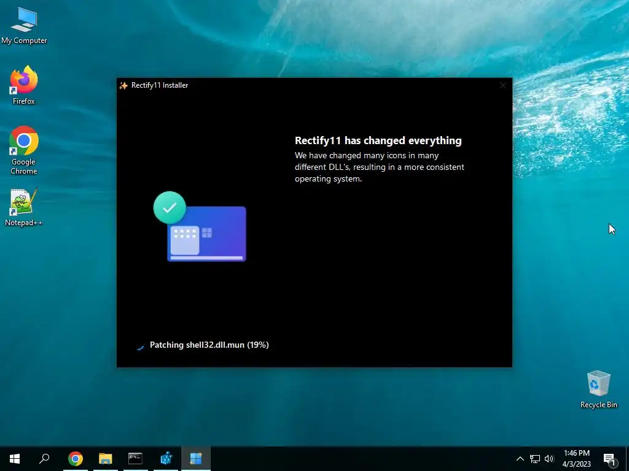The height and width of the screenshot is (471, 629).
Task: Select the Recycle Bin desktop icon
Action: [x=598, y=389]
